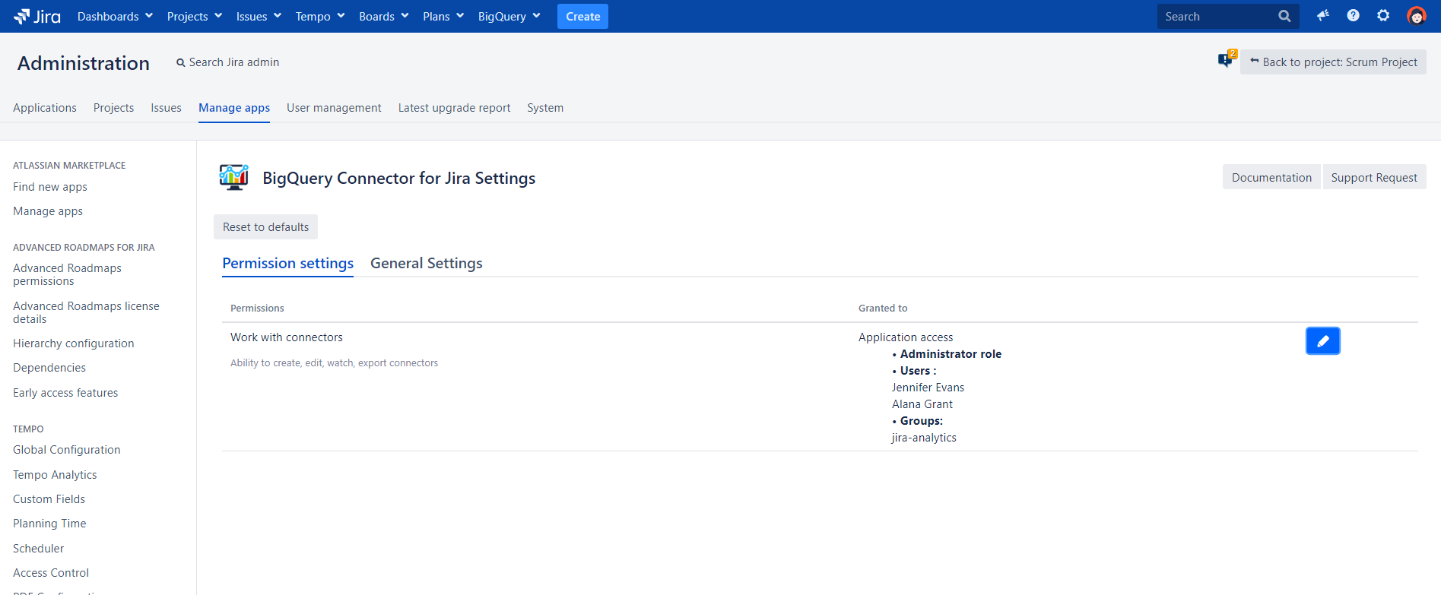
Task: Click the Support Request button
Action: [1374, 177]
